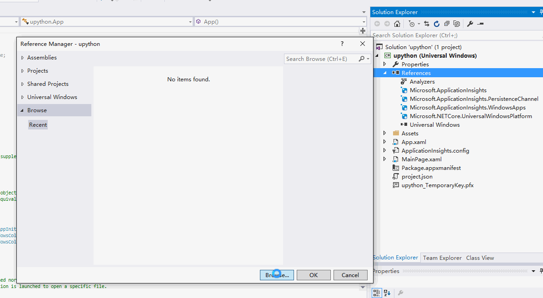
Task: Switch to Solution Explorer tab
Action: (395, 258)
